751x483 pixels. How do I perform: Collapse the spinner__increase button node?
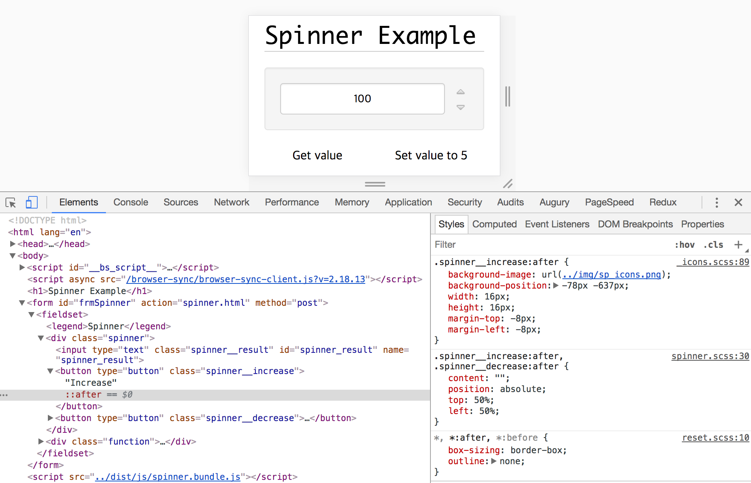tap(50, 371)
